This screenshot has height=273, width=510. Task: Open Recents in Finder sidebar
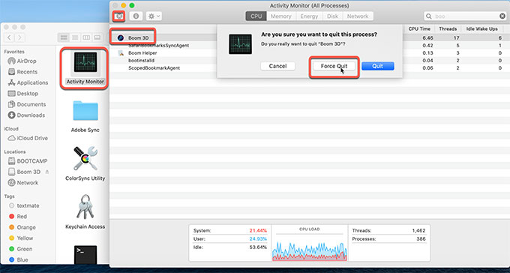[22, 72]
